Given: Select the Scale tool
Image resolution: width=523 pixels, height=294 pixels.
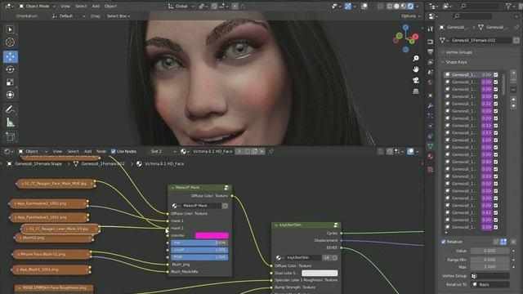Looking at the screenshot, I should (10, 82).
